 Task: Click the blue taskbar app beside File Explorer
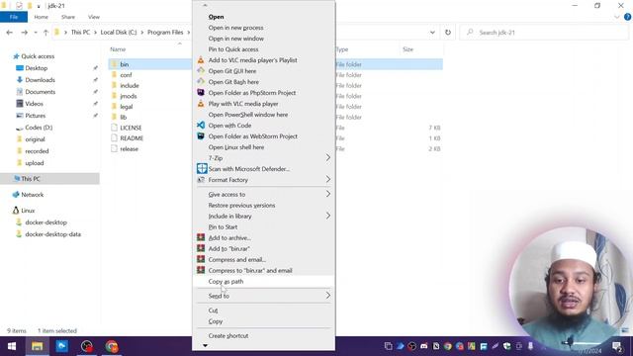click(61, 346)
